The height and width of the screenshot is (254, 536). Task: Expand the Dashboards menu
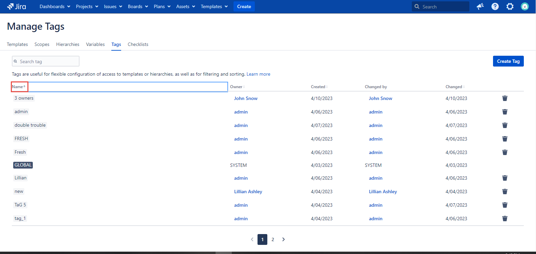(55, 6)
